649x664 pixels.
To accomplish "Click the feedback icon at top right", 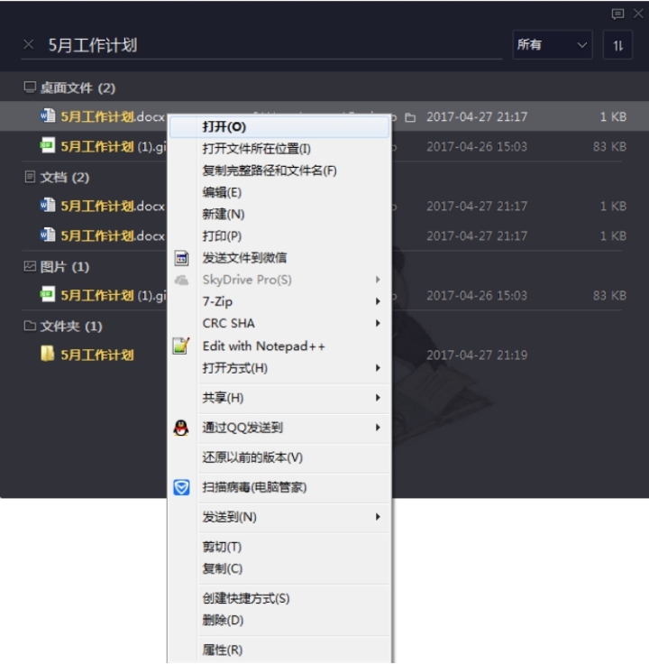I will pyautogui.click(x=617, y=14).
